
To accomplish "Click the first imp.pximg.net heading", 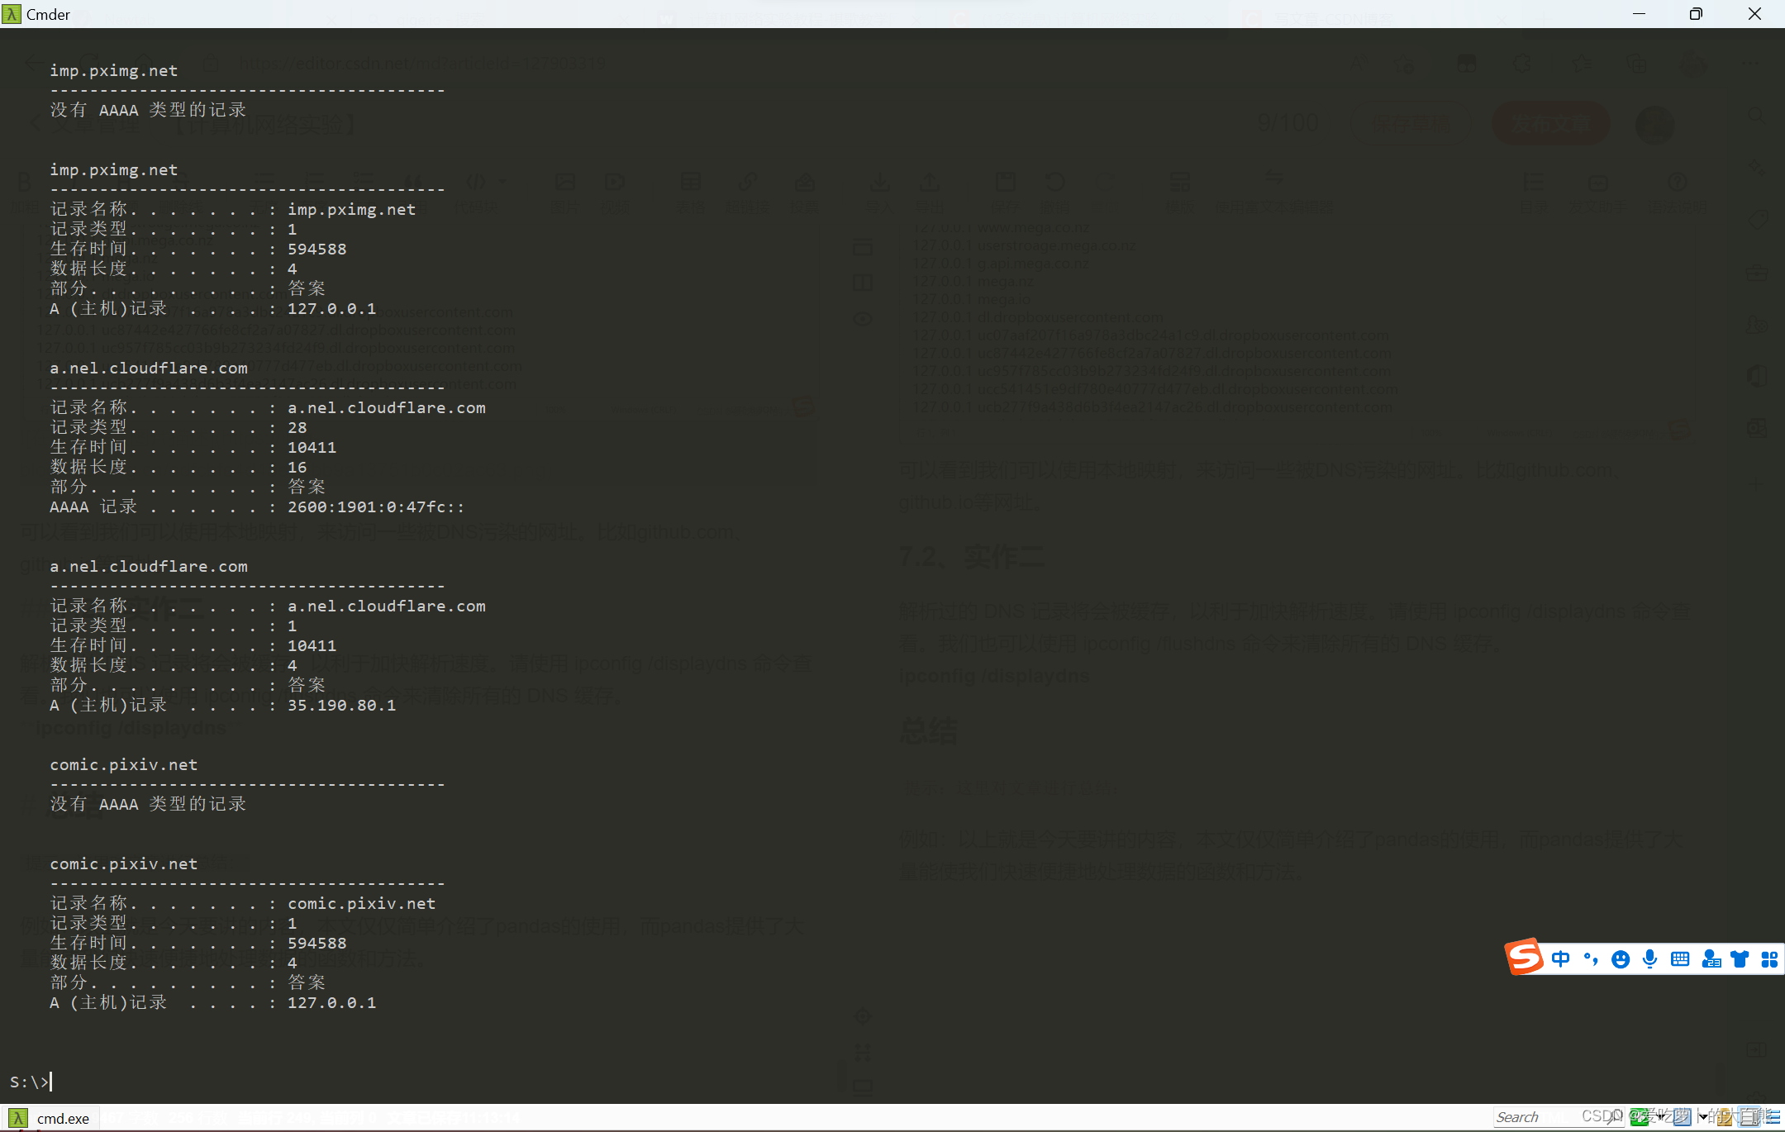I will 114,70.
